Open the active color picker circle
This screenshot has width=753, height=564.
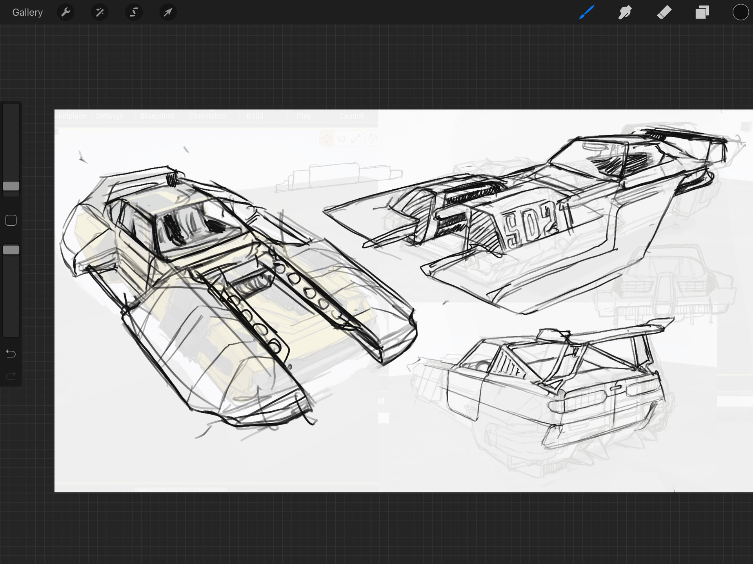[740, 12]
